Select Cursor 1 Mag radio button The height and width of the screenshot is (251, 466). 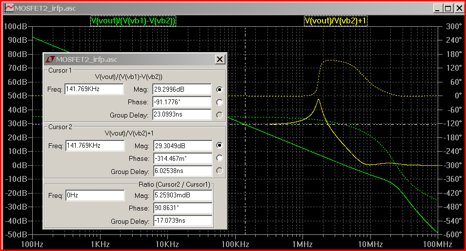point(220,90)
